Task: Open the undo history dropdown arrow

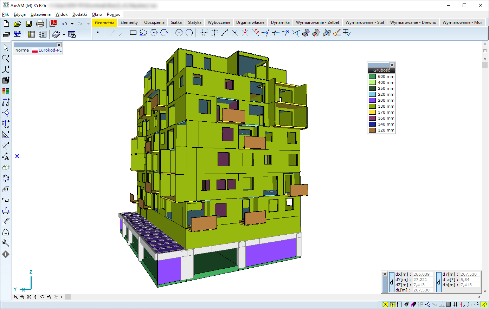Action: coord(72,24)
